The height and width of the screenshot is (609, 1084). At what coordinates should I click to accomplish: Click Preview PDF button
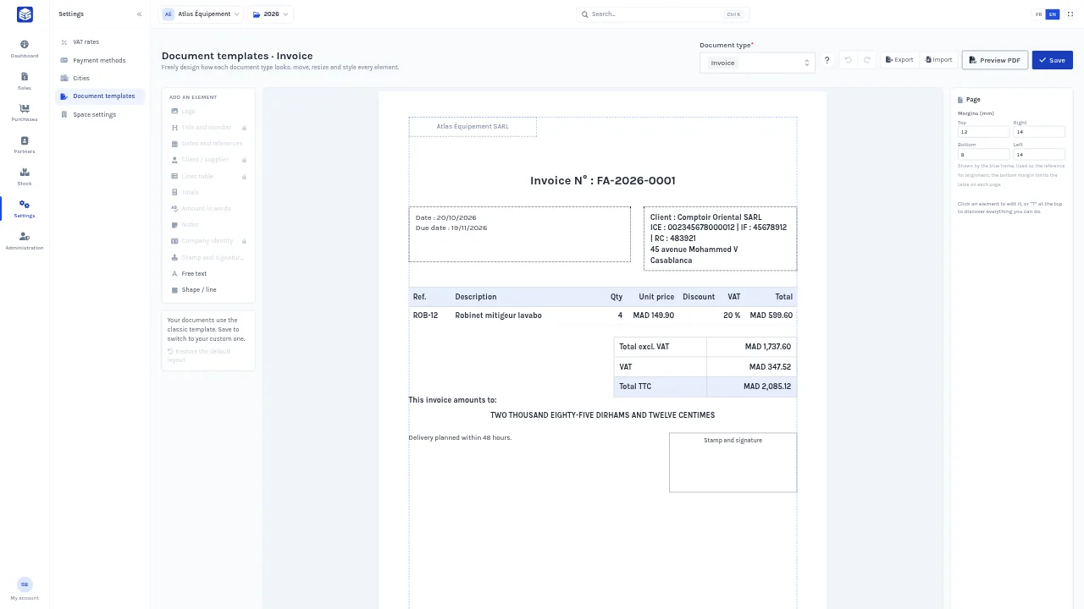[x=995, y=60]
